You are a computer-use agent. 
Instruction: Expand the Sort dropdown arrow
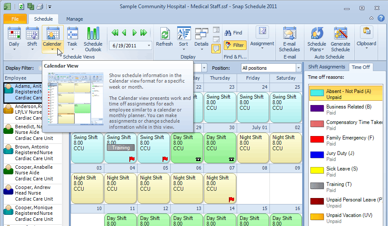click(184, 50)
